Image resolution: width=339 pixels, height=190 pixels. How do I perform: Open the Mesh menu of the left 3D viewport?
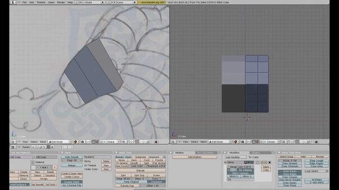(43, 142)
